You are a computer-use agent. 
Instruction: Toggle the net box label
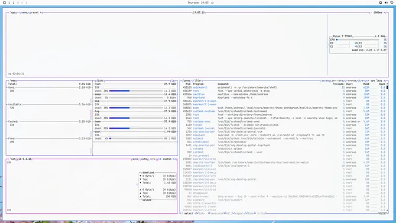point(13,159)
